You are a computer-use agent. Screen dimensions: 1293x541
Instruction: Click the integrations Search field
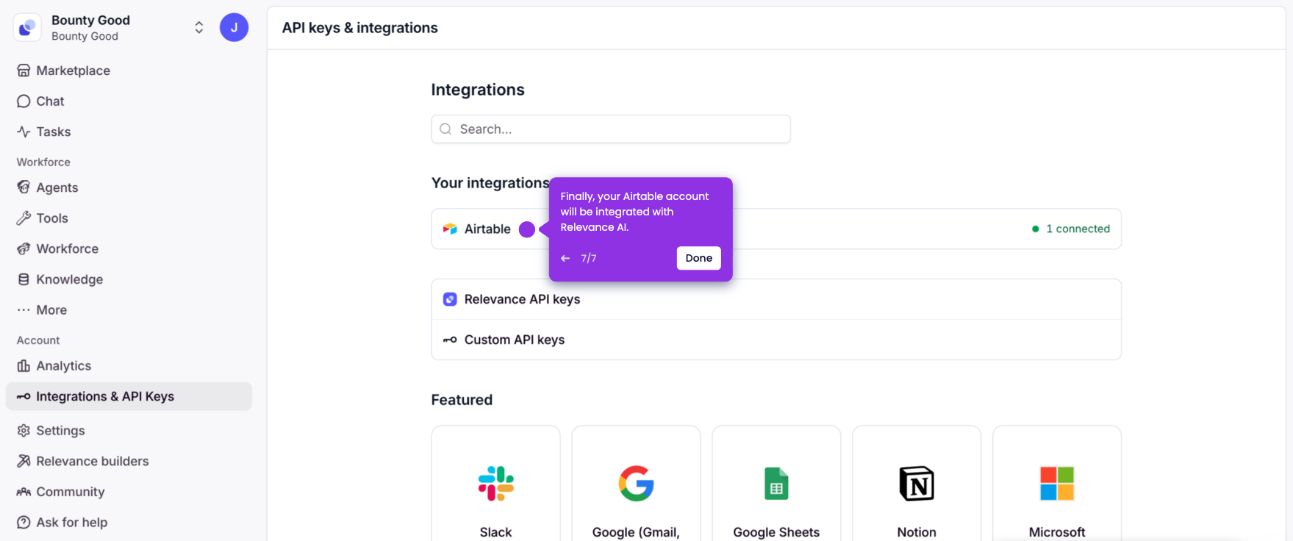611,129
